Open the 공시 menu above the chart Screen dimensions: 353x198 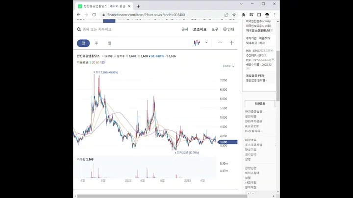click(185, 29)
